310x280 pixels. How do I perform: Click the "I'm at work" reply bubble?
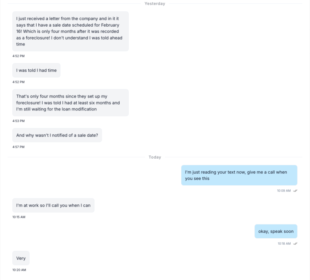pyautogui.click(x=53, y=205)
